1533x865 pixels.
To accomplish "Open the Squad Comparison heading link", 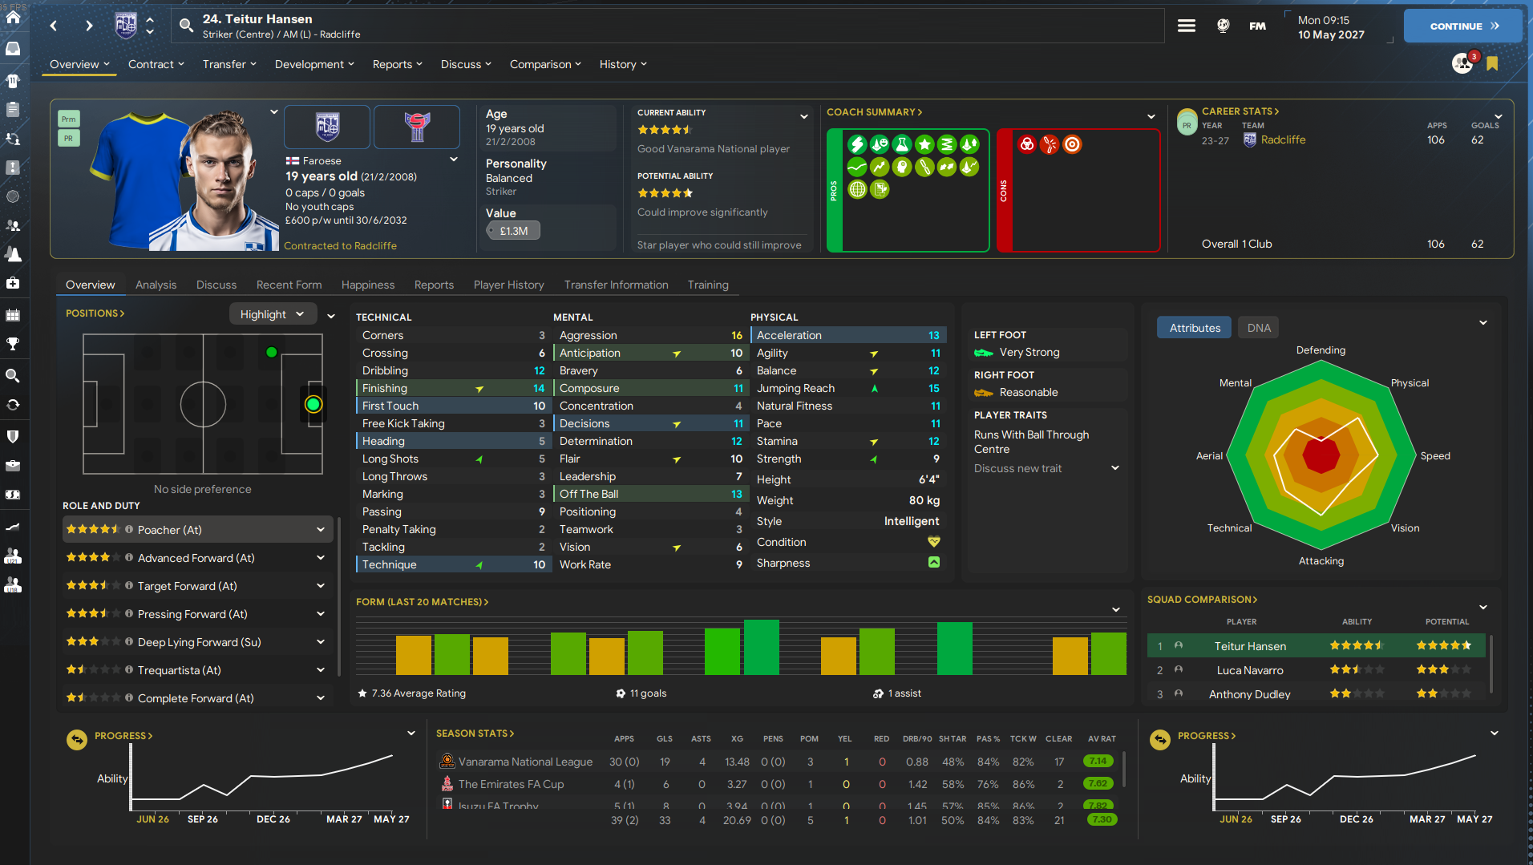I will coord(1202,600).
